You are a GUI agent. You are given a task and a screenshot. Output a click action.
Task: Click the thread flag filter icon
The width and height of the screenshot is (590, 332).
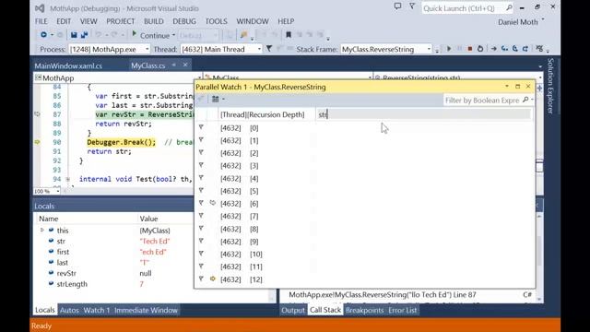[x=269, y=49]
